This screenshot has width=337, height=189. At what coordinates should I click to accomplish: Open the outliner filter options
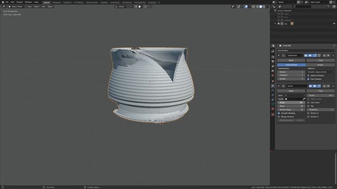tap(329, 7)
